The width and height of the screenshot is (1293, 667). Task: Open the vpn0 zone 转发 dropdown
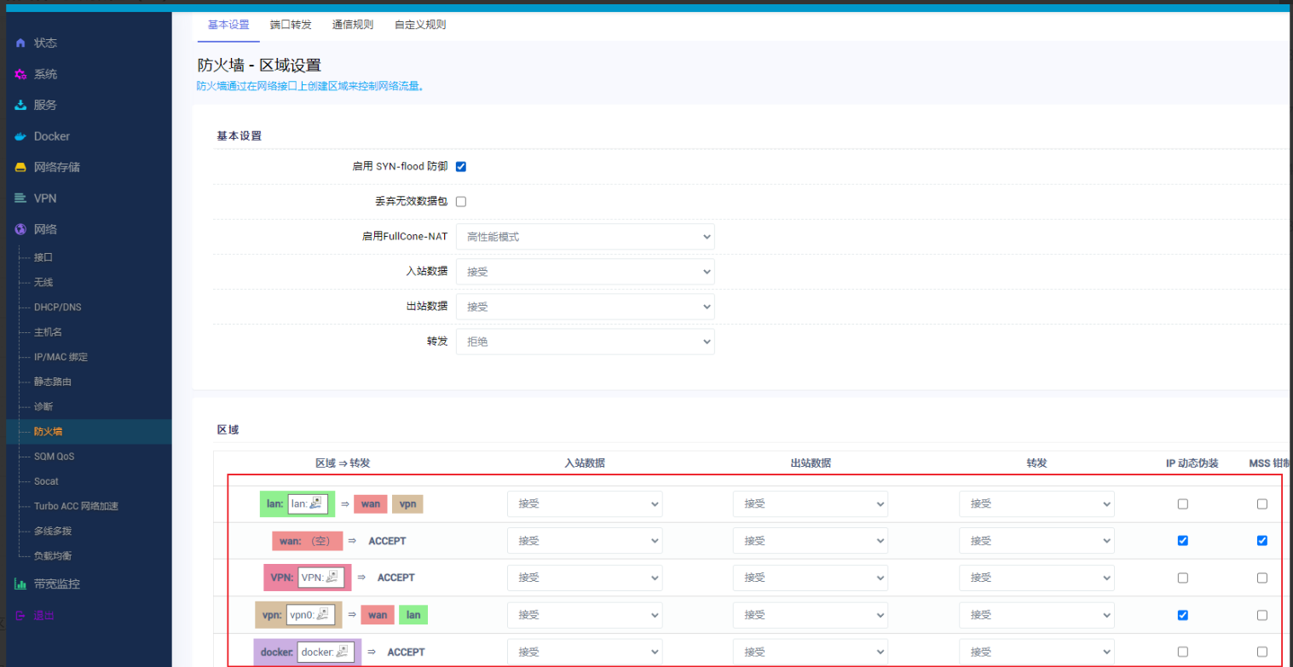tap(1036, 615)
